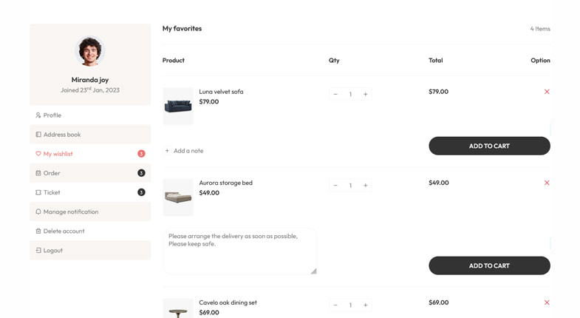Open Luna velvet sofa product thumbnail
Viewport: 580px width, 318px height.
point(178,106)
